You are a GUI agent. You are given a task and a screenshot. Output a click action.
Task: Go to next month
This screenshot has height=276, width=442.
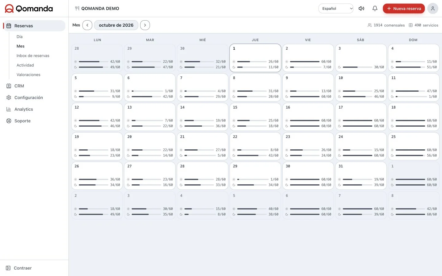(x=145, y=25)
